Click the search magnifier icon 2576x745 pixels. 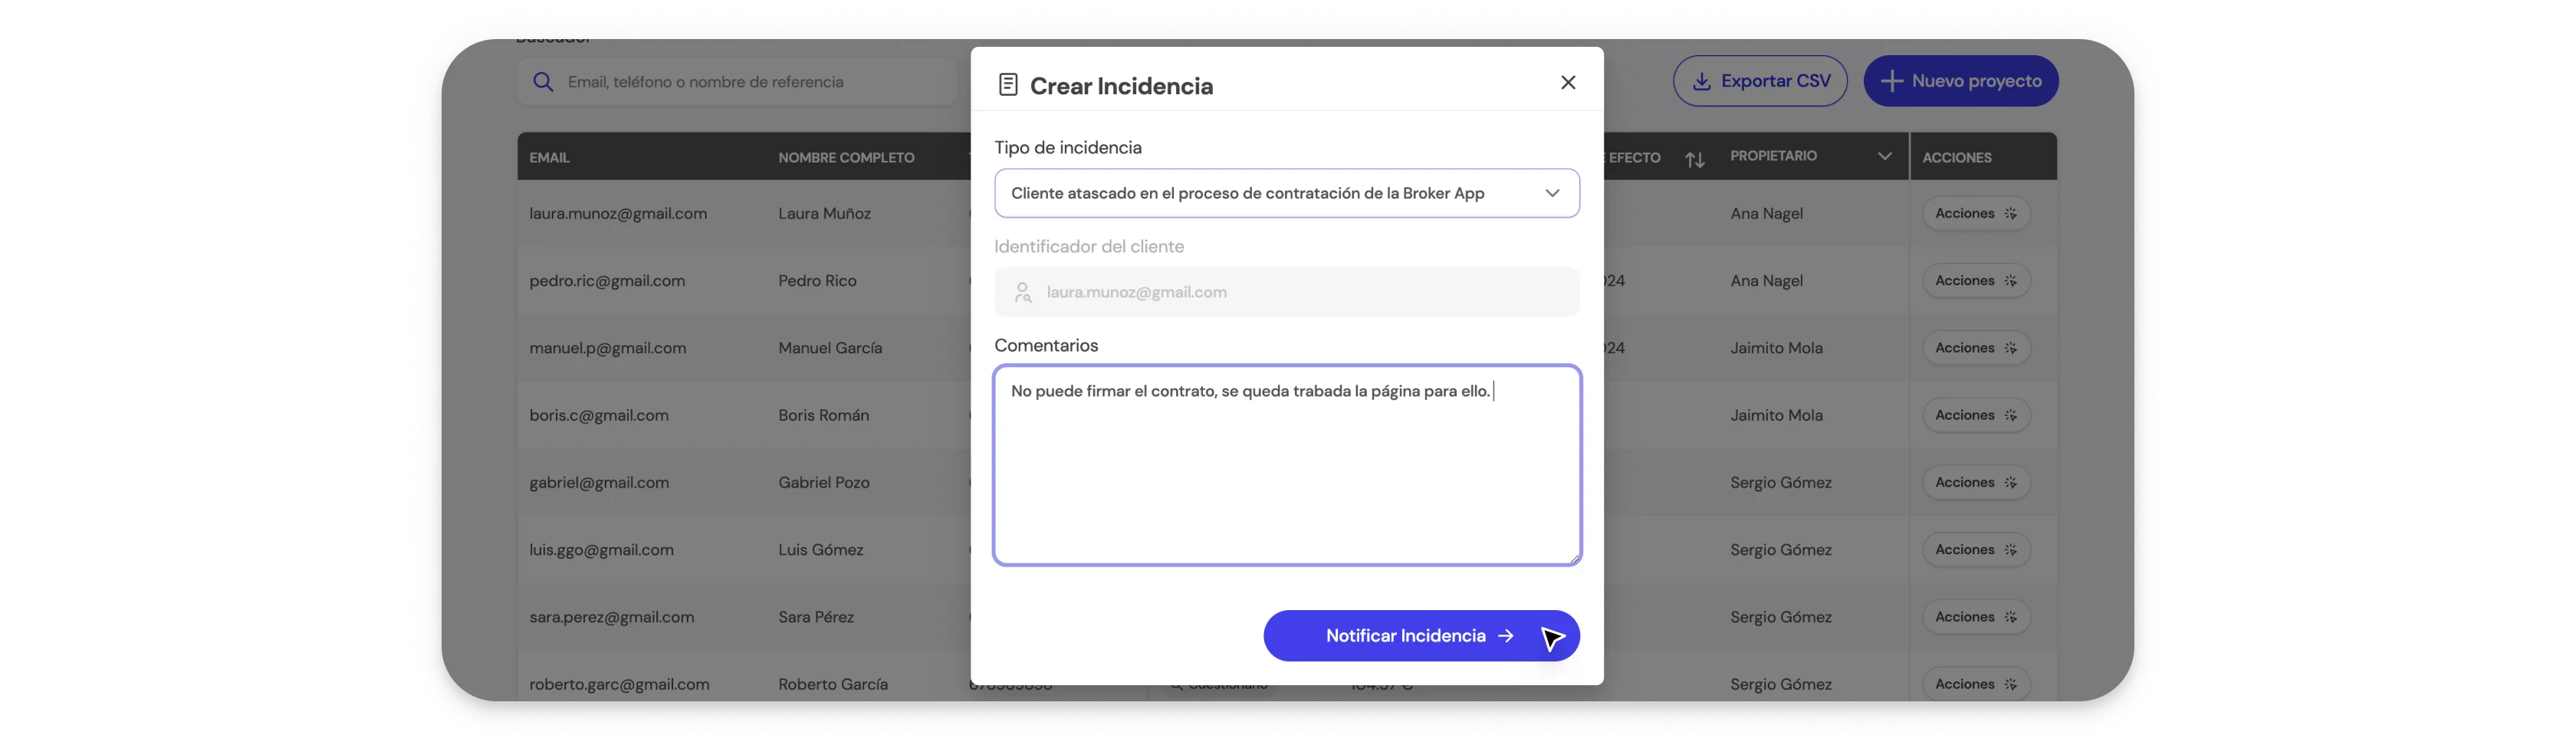pyautogui.click(x=543, y=82)
